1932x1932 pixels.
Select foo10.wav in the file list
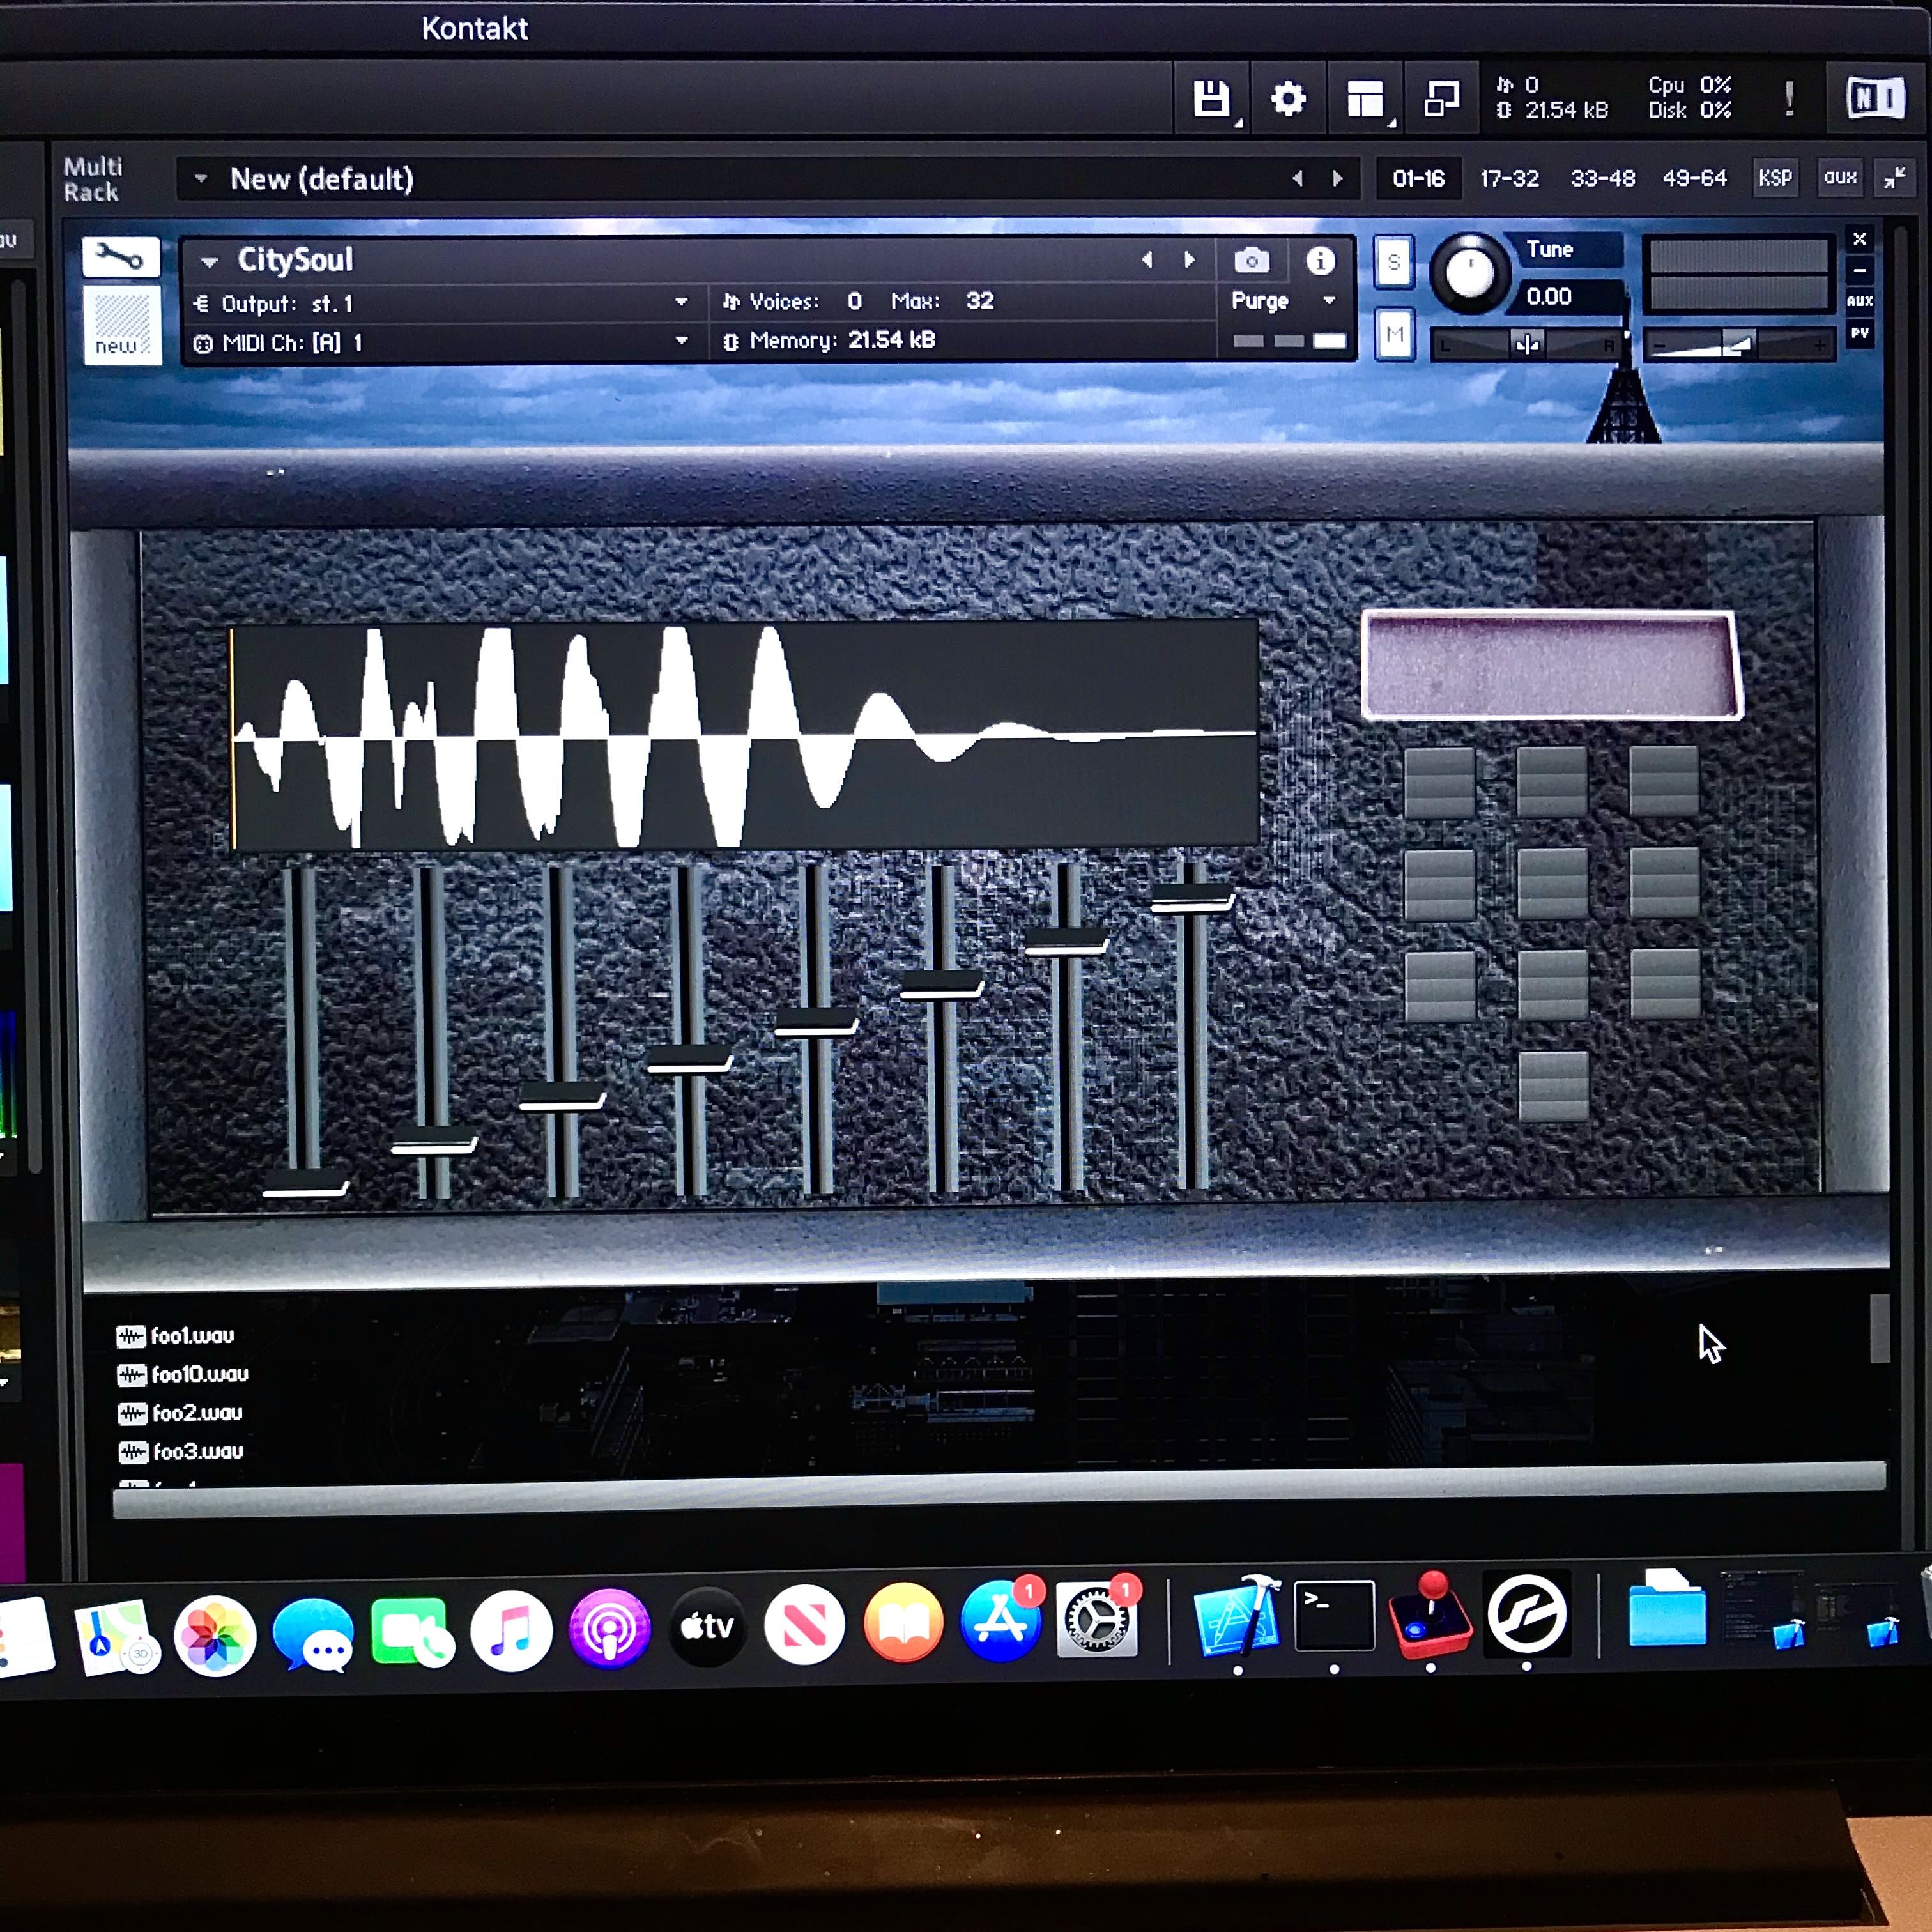click(200, 1374)
